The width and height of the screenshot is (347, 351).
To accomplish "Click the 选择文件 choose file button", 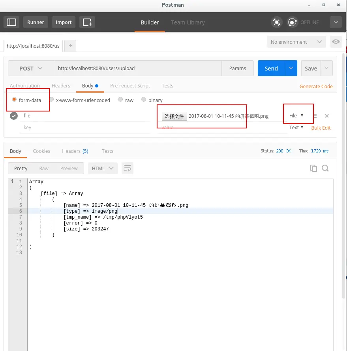I will tap(174, 116).
